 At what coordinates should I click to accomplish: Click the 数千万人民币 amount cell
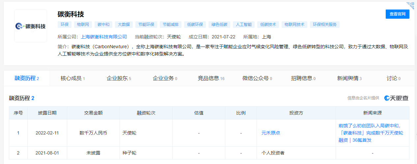[93, 133]
